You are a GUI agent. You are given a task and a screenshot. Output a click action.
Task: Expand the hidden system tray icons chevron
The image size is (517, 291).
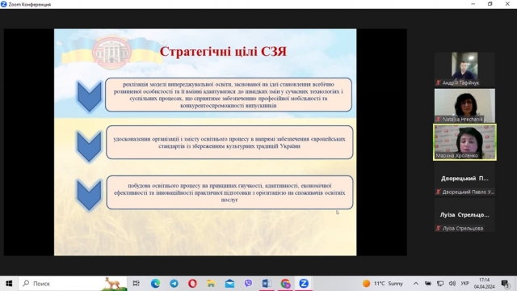(x=416, y=284)
